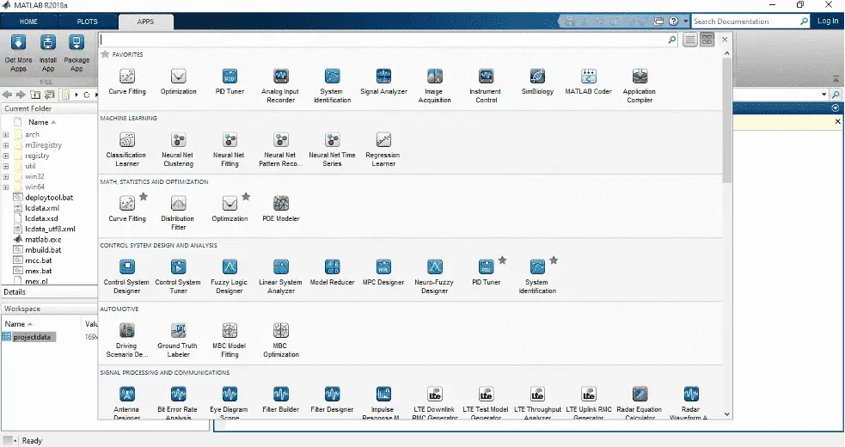Viewport: 845px width, 447px height.
Task: Launch MATLAB Coder app
Action: click(x=589, y=82)
